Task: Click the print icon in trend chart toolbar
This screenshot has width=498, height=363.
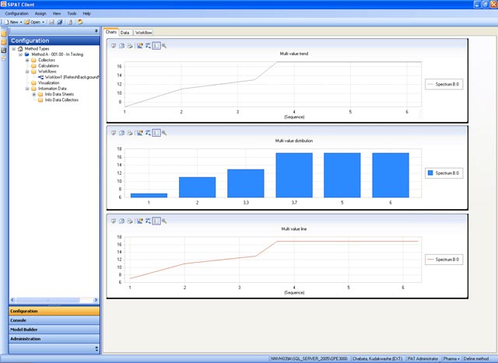Action: [x=129, y=46]
